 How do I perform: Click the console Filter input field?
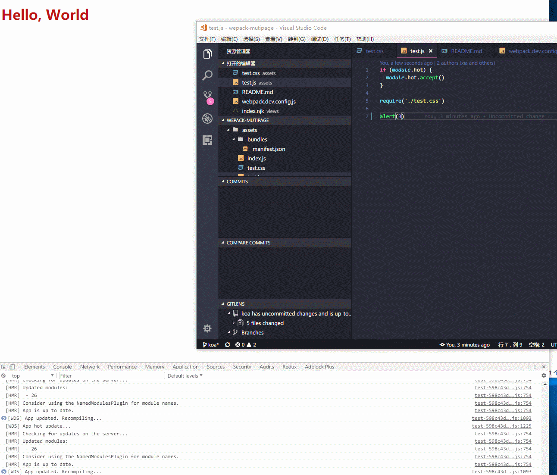(111, 376)
